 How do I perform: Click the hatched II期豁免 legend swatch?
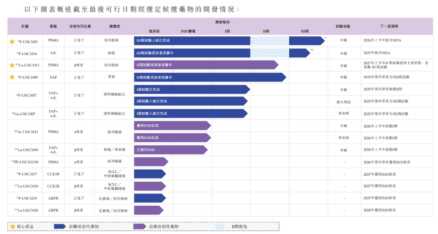tap(220, 226)
